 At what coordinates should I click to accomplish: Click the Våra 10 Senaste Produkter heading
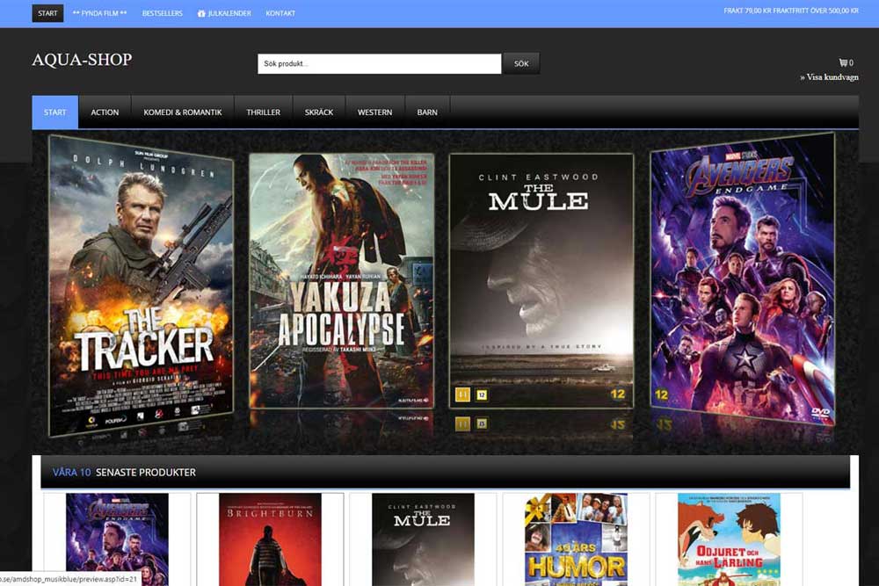coord(125,473)
